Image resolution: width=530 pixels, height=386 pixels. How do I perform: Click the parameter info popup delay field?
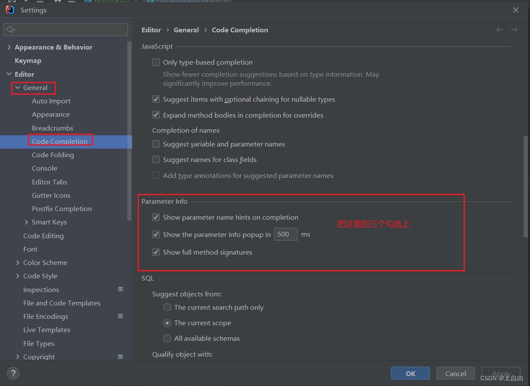[x=285, y=234]
